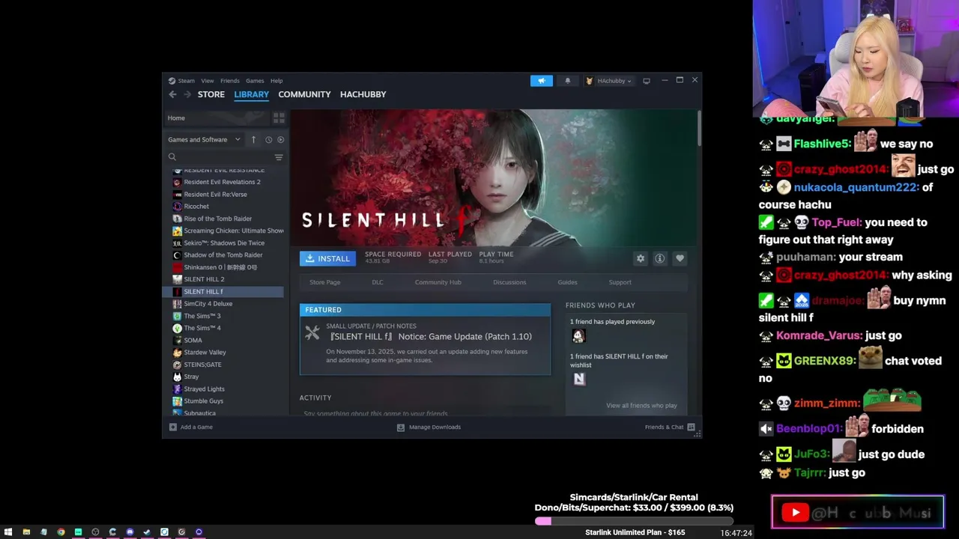959x539 pixels.
Task: Click the game page vertical scrollbar
Action: pyautogui.click(x=698, y=129)
